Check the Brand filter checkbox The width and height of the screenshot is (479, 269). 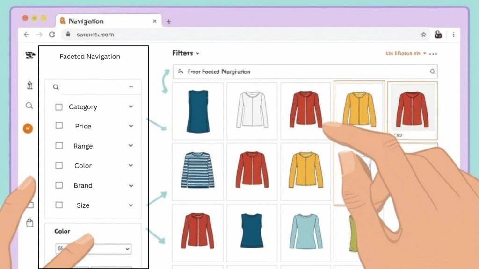(x=59, y=185)
